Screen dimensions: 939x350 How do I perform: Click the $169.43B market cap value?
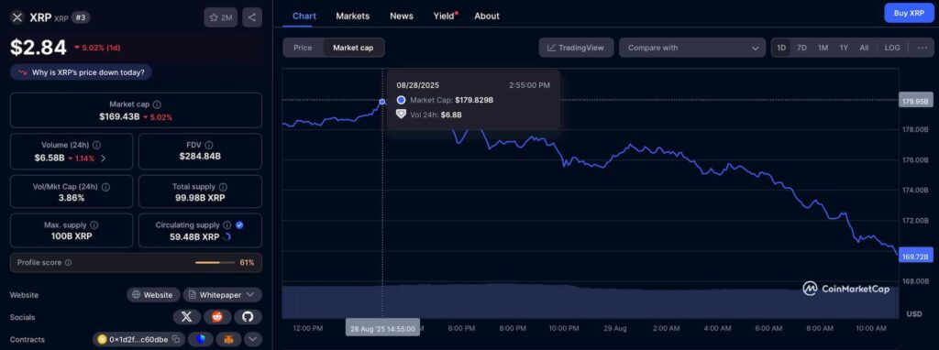pos(119,116)
